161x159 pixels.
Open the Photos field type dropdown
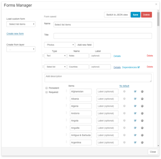tap(60, 45)
